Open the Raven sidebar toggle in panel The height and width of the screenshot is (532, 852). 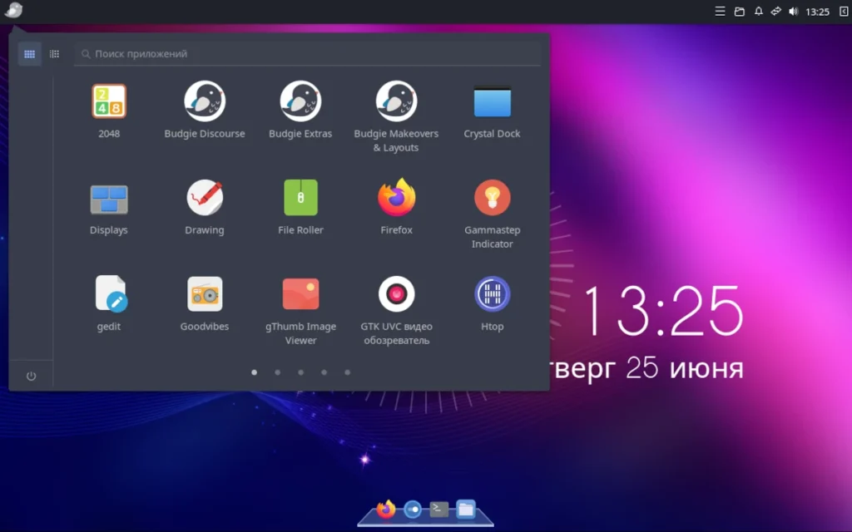point(844,12)
